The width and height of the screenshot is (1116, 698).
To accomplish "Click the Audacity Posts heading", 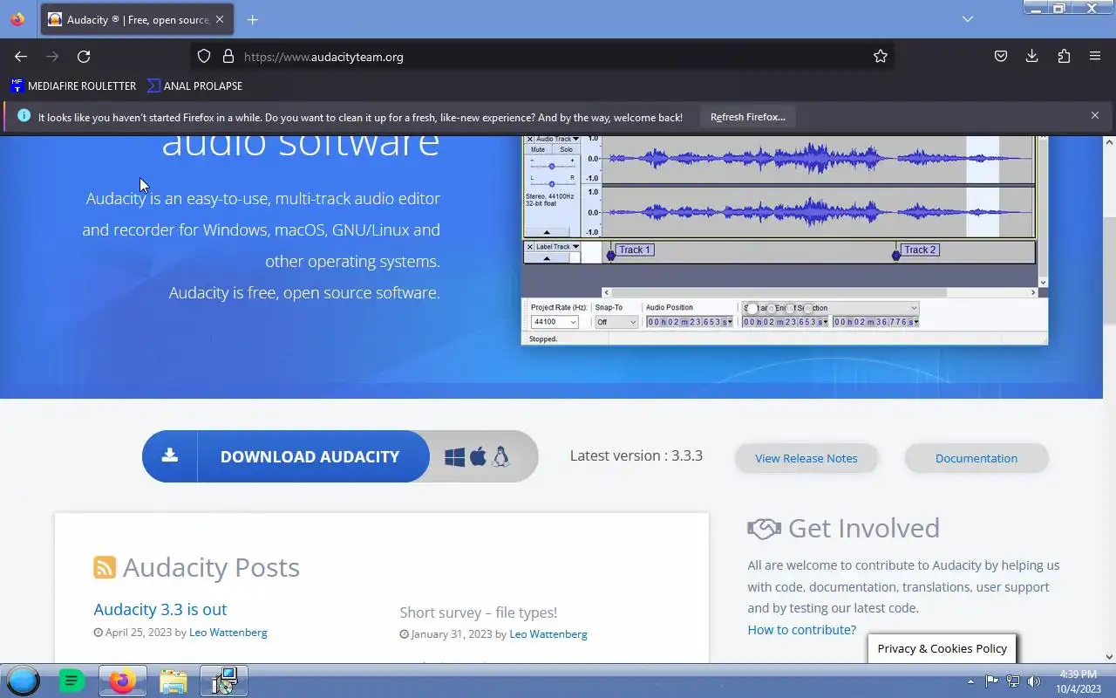I will coord(211,567).
